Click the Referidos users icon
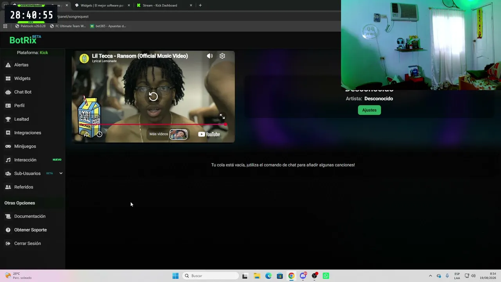501x282 pixels. click(8, 187)
